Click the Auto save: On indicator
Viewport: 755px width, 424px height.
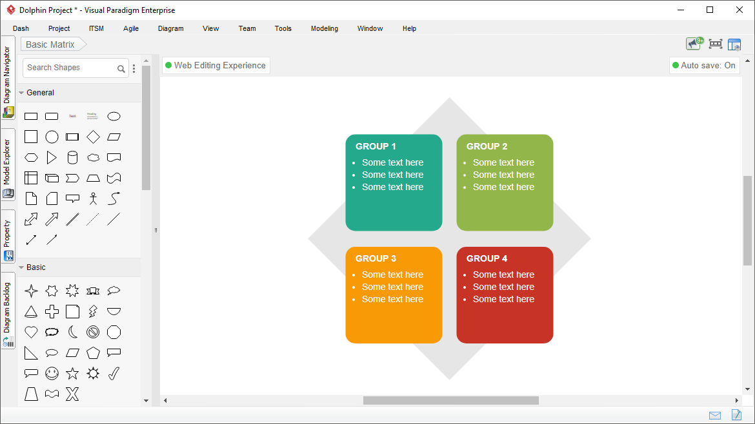[705, 65]
